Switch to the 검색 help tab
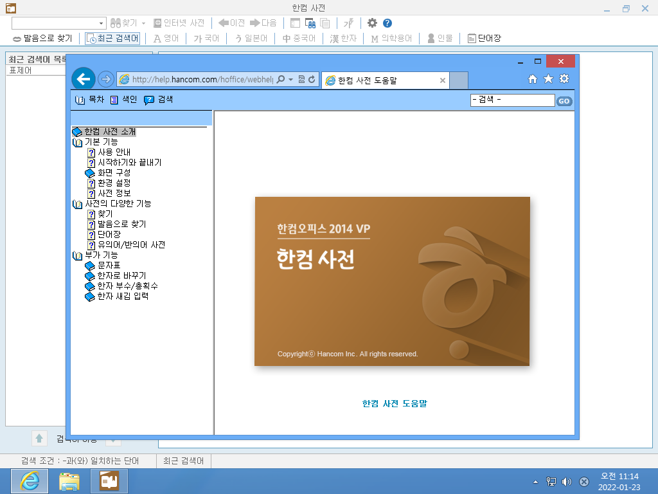Screen dimensions: 658x494 click(159, 100)
